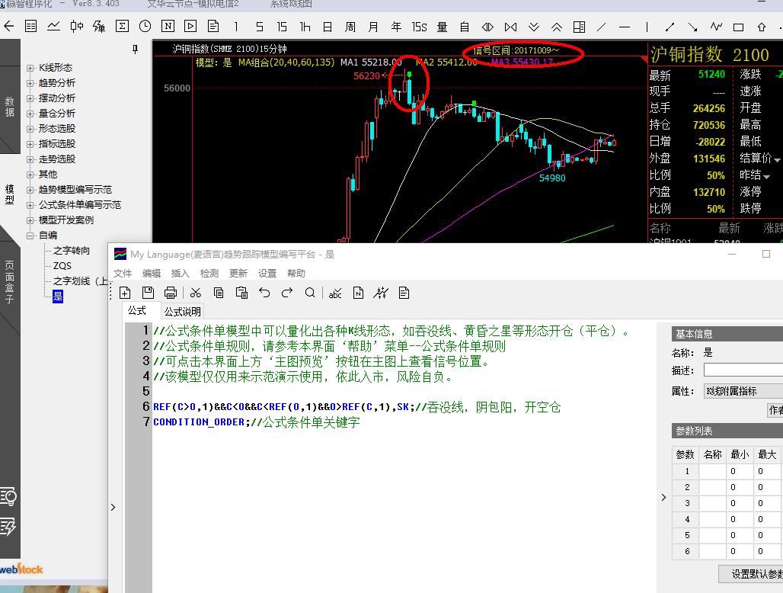The width and height of the screenshot is (783, 593).
Task: Expand the 趋势分析 tree node
Action: tap(30, 83)
